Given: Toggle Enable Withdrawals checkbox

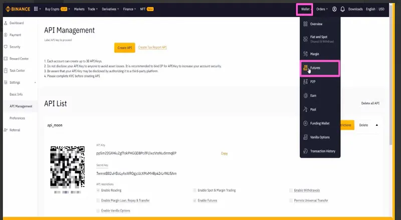Looking at the screenshot, I should [x=291, y=190].
